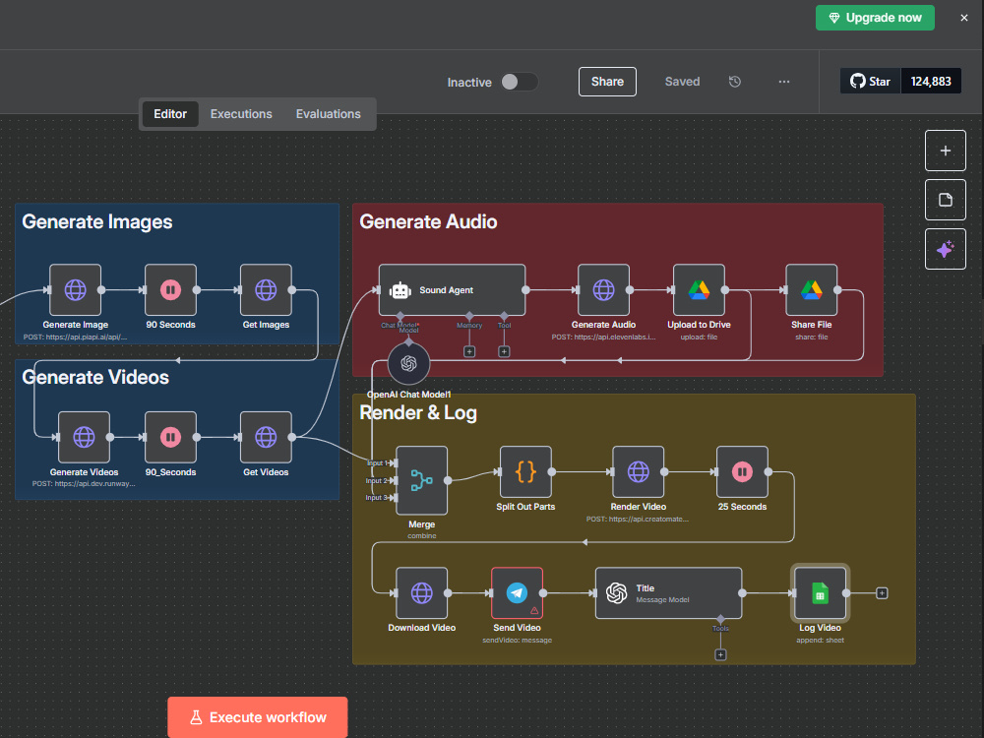Switch to the Evaluations tab
This screenshot has width=984, height=738.
[329, 114]
